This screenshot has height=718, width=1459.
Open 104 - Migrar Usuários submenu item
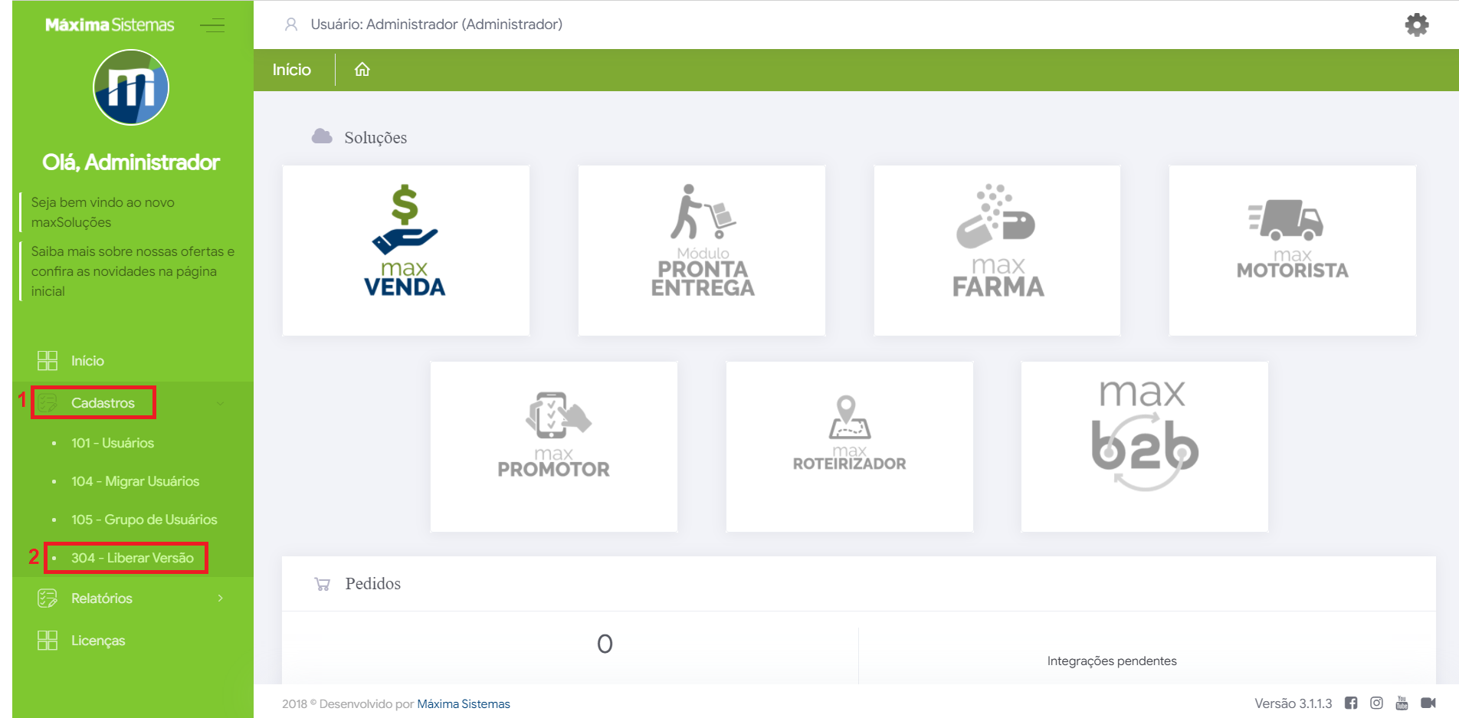135,481
